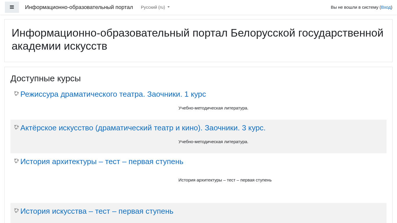Click the icon beside Актёрское искусство course

tap(16, 127)
